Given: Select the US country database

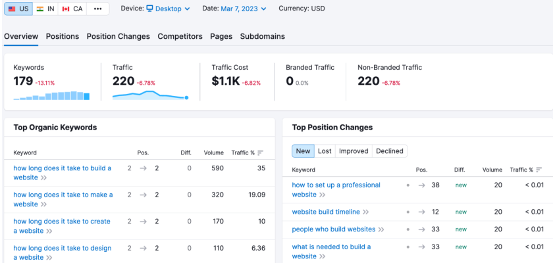Looking at the screenshot, I should point(19,9).
